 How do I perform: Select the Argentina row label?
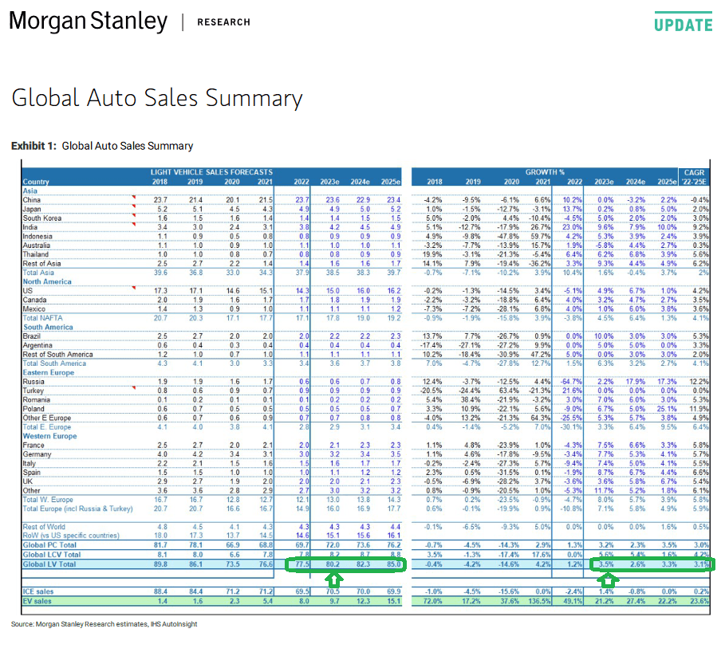37,345
